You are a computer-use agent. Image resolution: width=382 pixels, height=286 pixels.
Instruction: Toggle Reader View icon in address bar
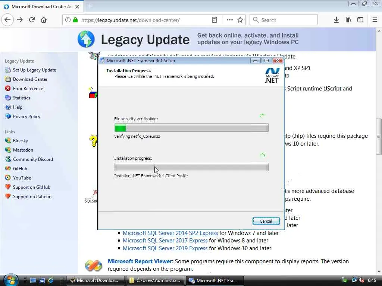pos(215,20)
